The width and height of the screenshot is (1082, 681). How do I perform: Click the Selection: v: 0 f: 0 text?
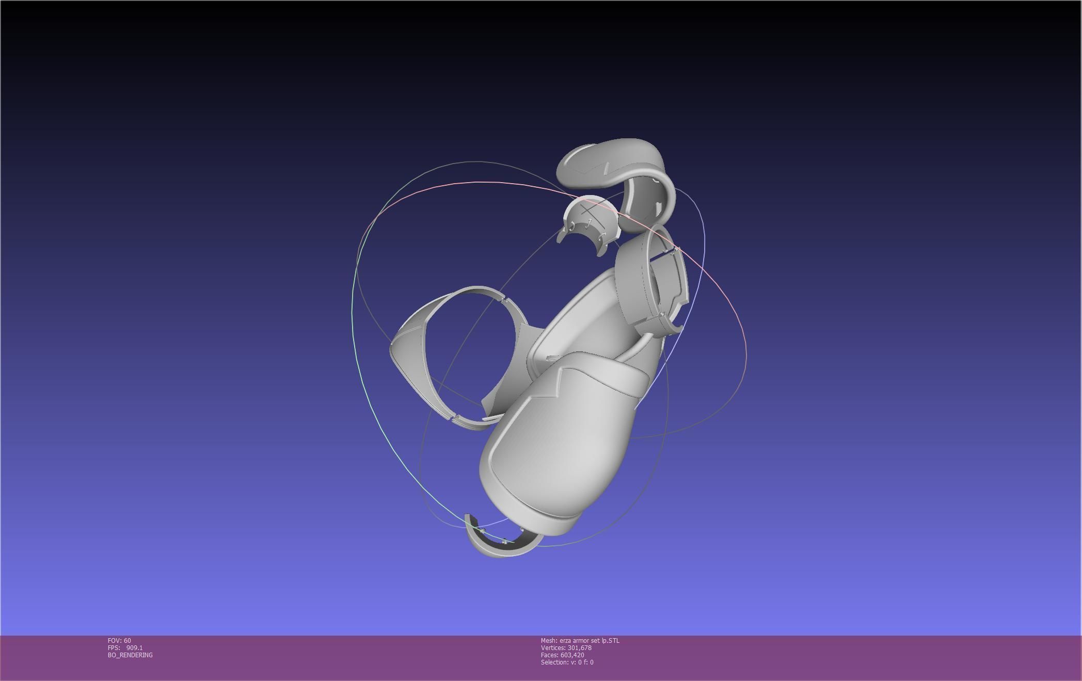tap(567, 662)
